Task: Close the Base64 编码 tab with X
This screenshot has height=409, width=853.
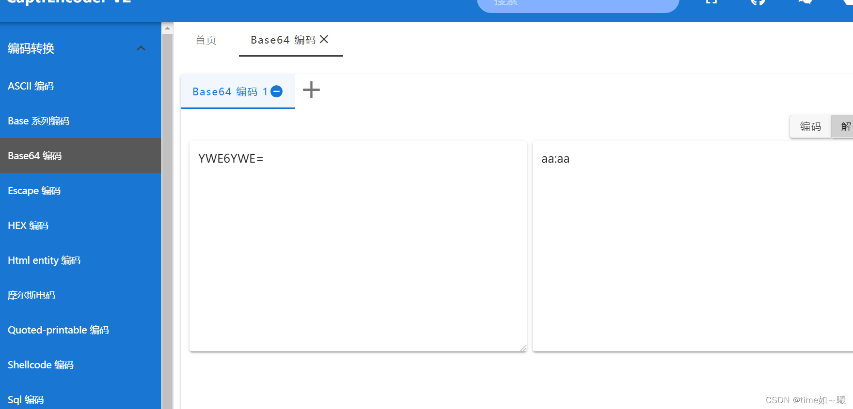Action: point(324,39)
